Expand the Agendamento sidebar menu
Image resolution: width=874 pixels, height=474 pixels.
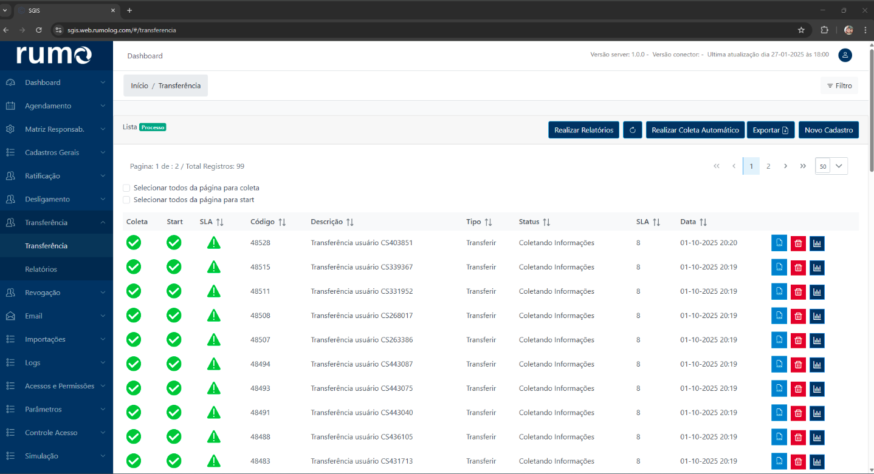56,106
